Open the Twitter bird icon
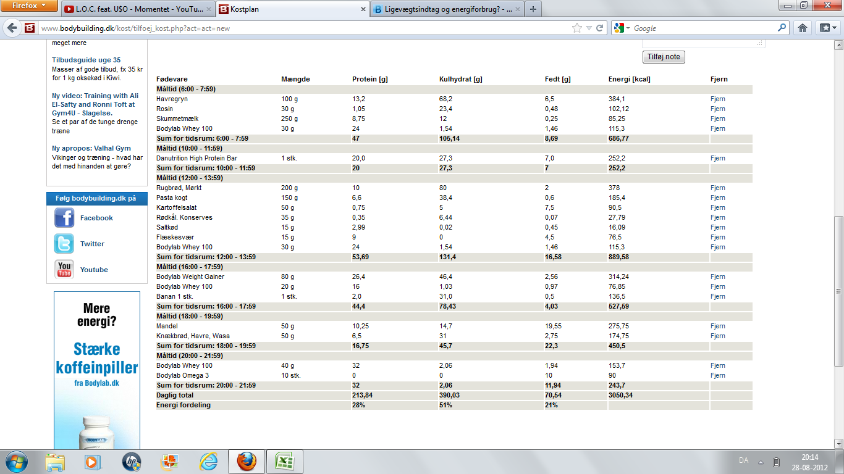 64,244
